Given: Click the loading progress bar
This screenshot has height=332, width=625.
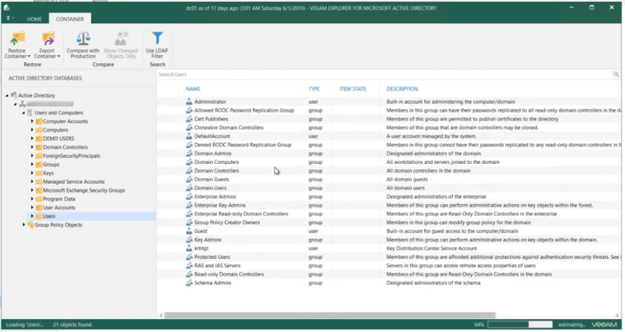Looking at the screenshot, I should [x=520, y=324].
